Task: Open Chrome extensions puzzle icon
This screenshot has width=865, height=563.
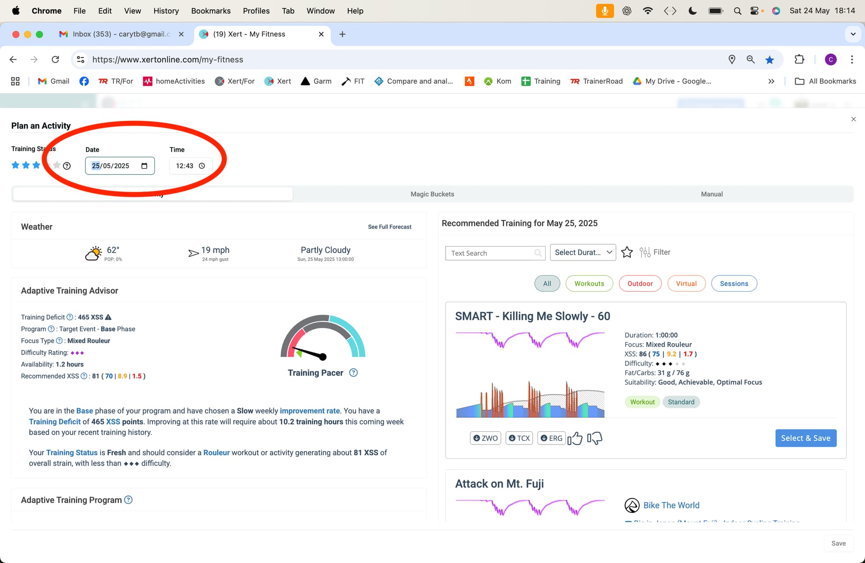Action: (799, 60)
